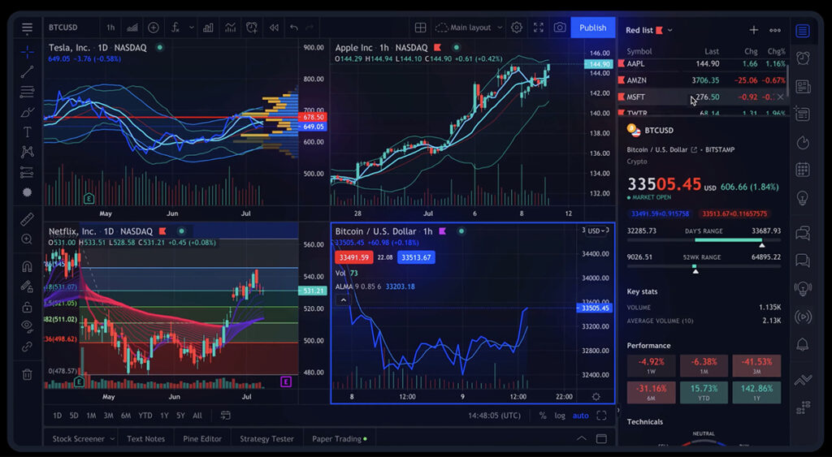The width and height of the screenshot is (832, 457).
Task: Open the indicator templates icon
Action: (x=230, y=28)
